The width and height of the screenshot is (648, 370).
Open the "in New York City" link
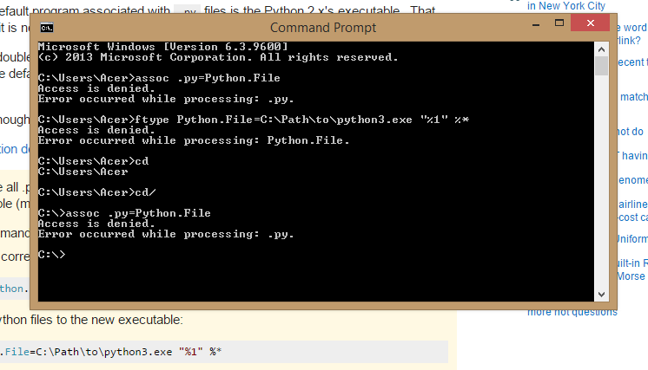click(565, 6)
